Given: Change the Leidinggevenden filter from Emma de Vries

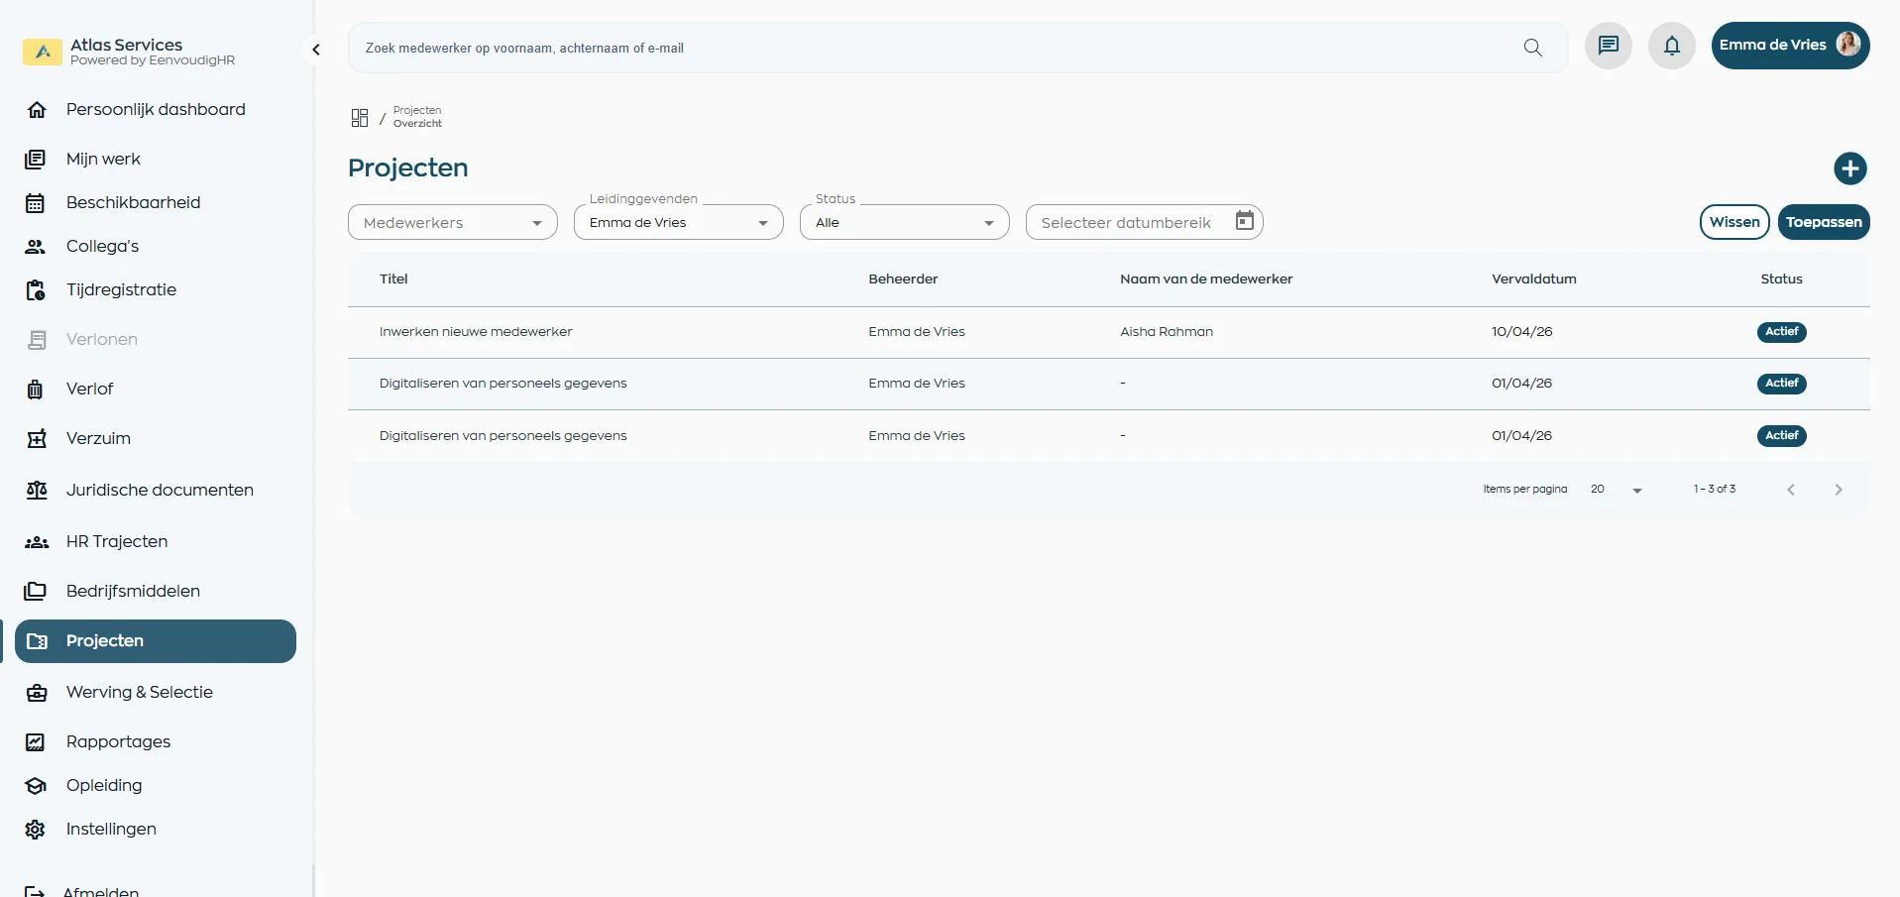Looking at the screenshot, I should pyautogui.click(x=678, y=222).
